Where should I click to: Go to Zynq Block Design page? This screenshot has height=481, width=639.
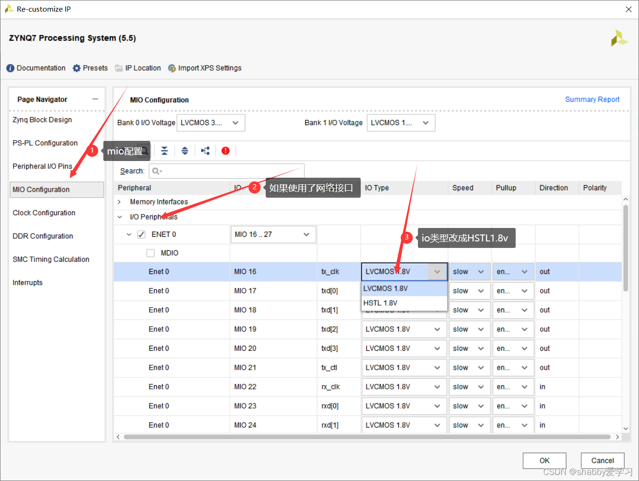[x=42, y=120]
